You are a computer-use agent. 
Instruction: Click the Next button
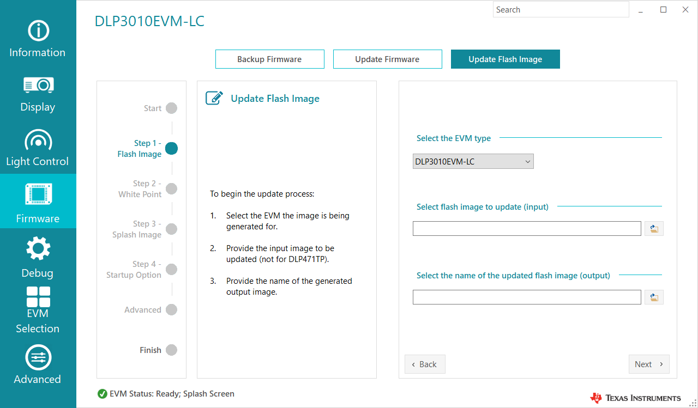tap(648, 364)
